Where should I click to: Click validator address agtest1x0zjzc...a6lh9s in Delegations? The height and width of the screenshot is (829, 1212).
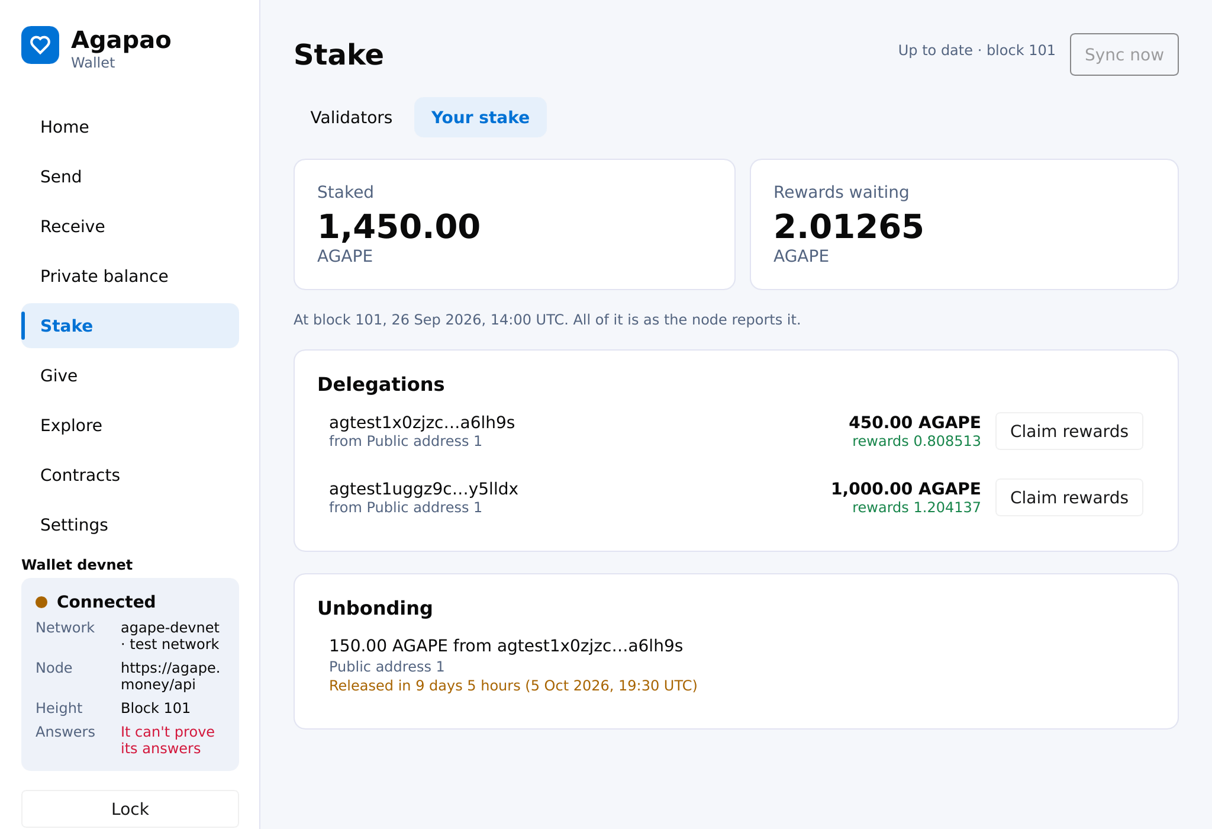click(422, 422)
